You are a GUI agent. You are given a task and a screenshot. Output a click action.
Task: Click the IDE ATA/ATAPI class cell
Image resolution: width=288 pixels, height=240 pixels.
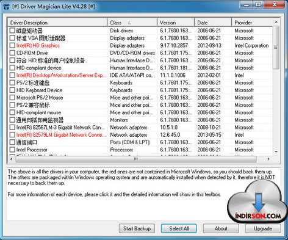coord(132,75)
